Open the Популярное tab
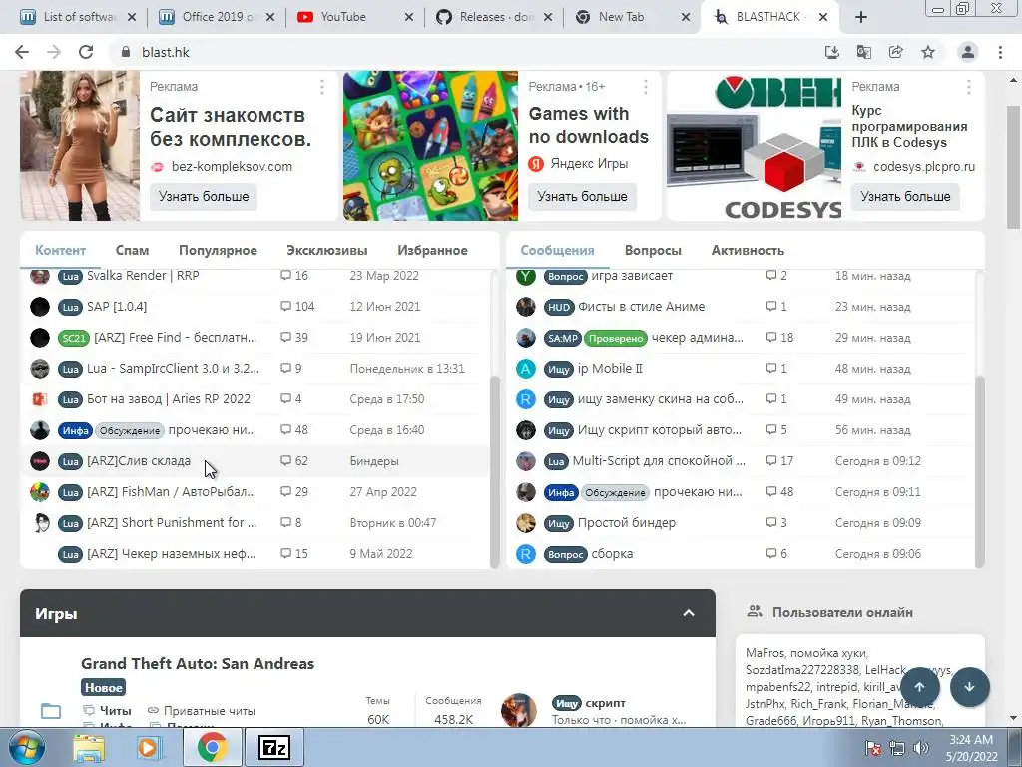 coord(218,250)
